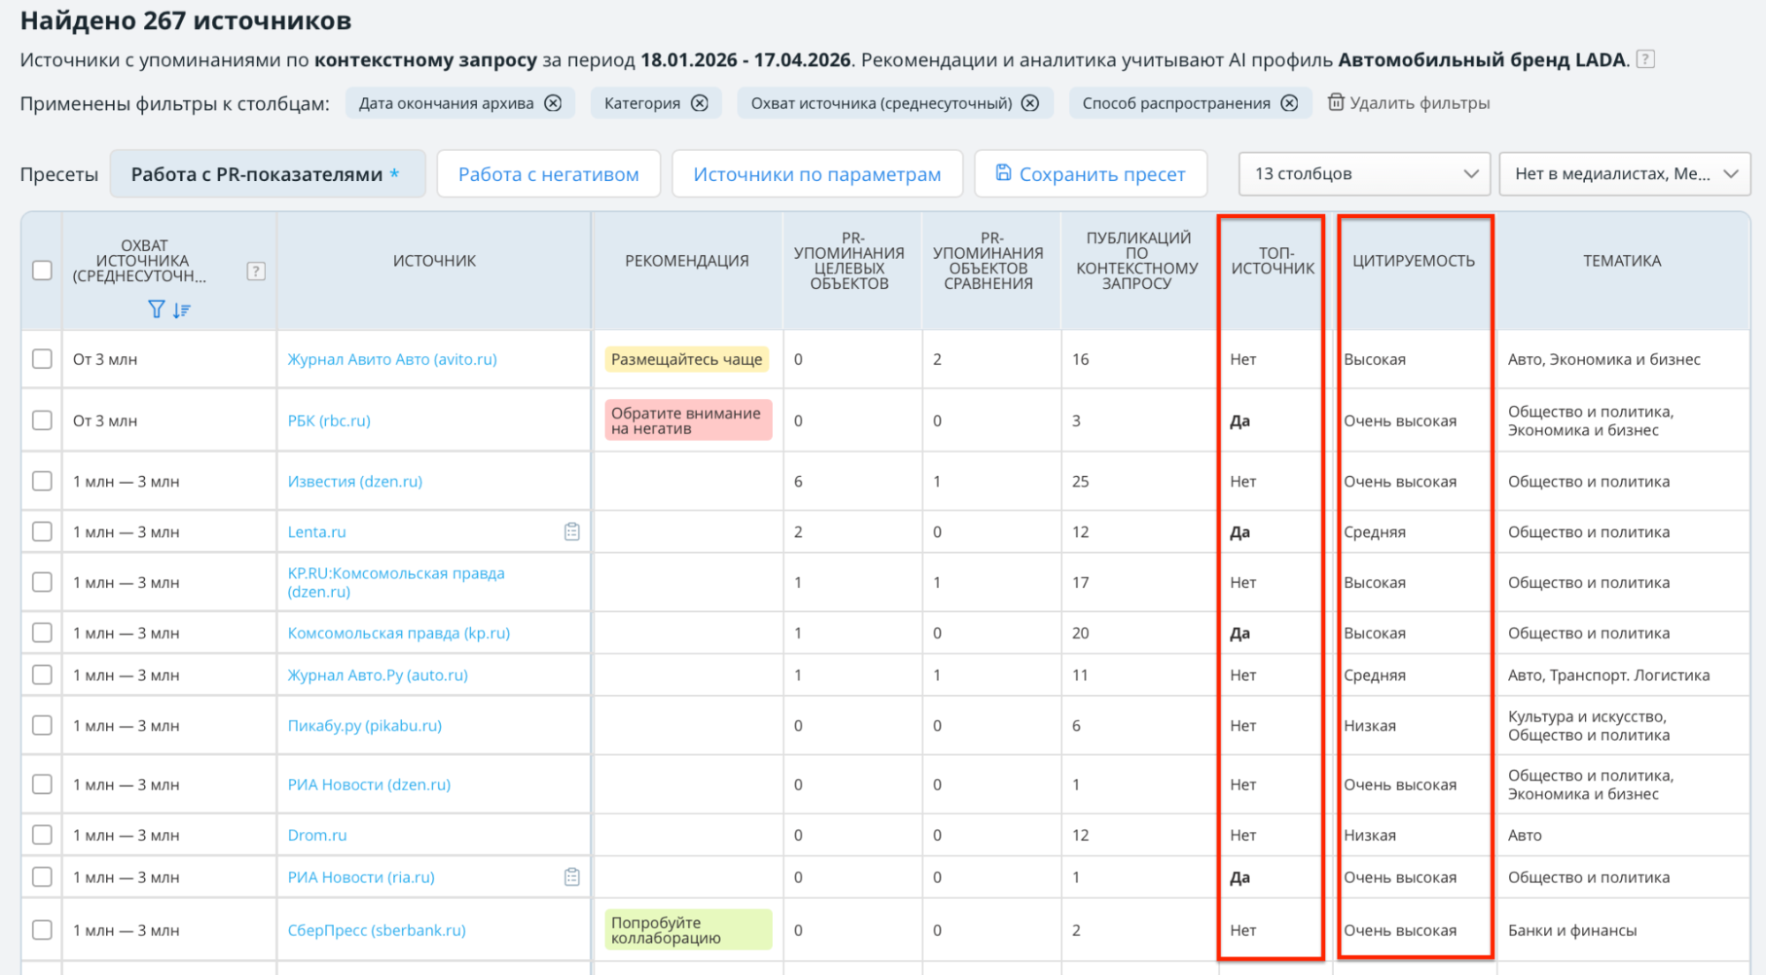1766x975 pixels.
Task: Check the Lenta.ru row checkbox
Action: (42, 532)
